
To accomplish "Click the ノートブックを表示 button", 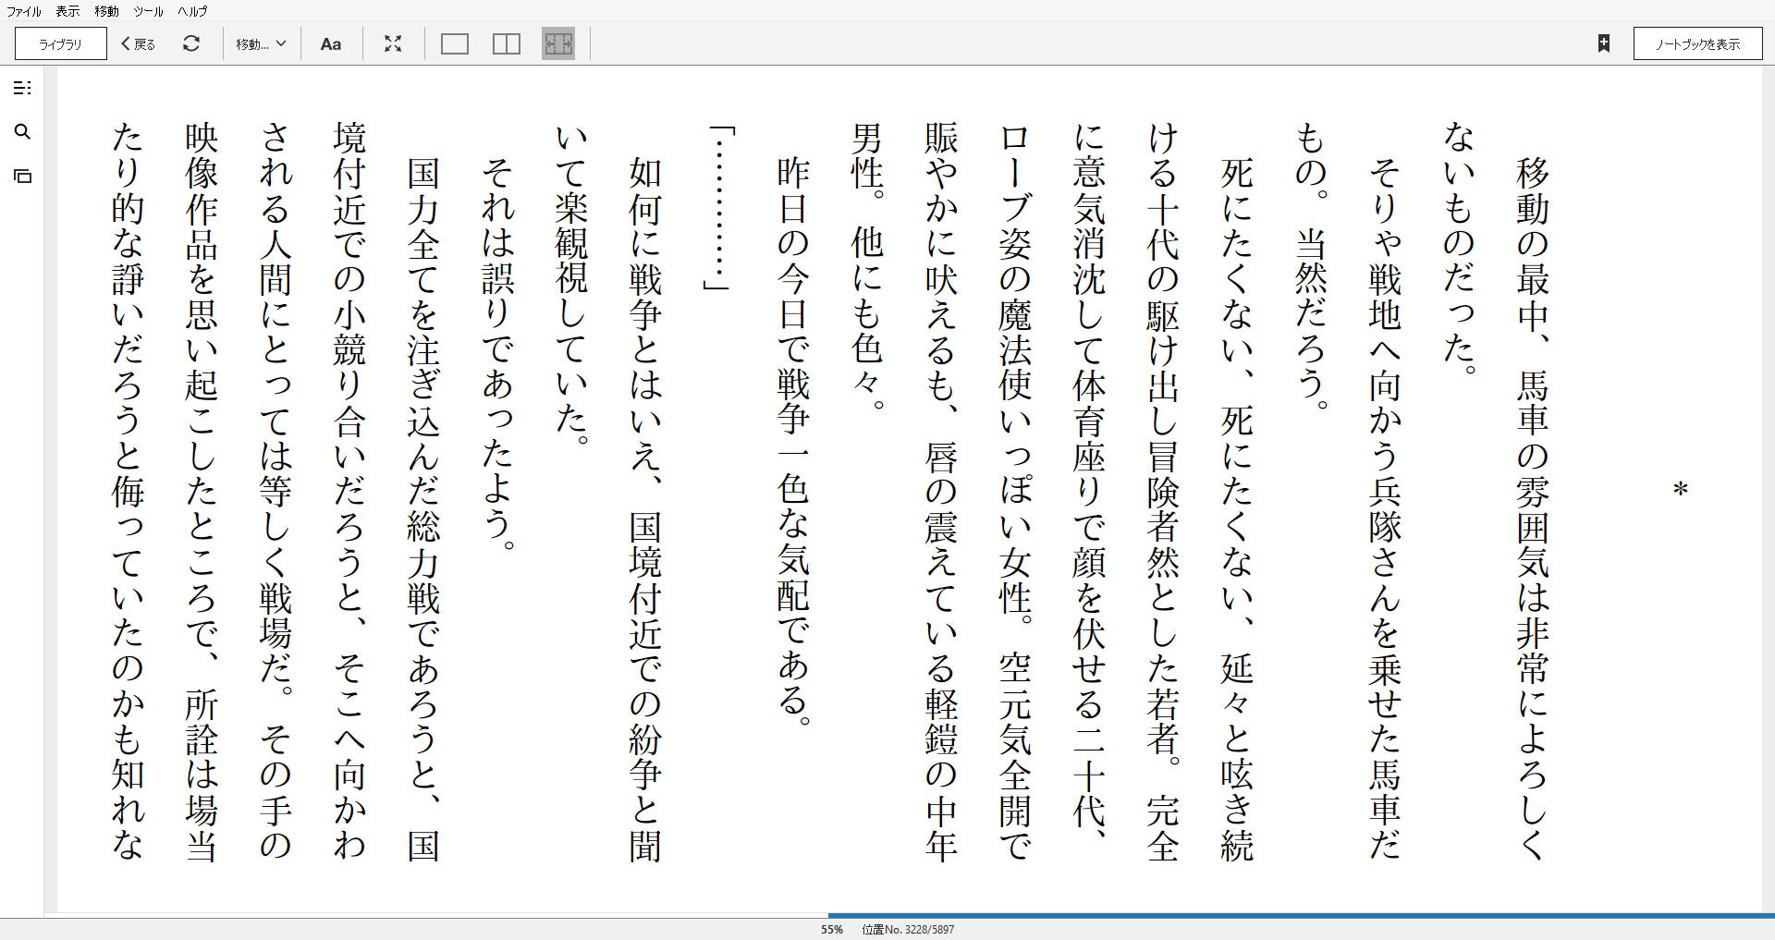I will [x=1697, y=43].
